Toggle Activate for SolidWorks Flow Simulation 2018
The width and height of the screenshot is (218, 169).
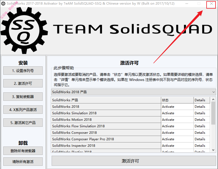(x=177, y=126)
